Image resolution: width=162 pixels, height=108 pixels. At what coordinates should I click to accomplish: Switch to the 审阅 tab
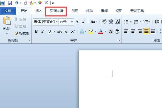104,11
